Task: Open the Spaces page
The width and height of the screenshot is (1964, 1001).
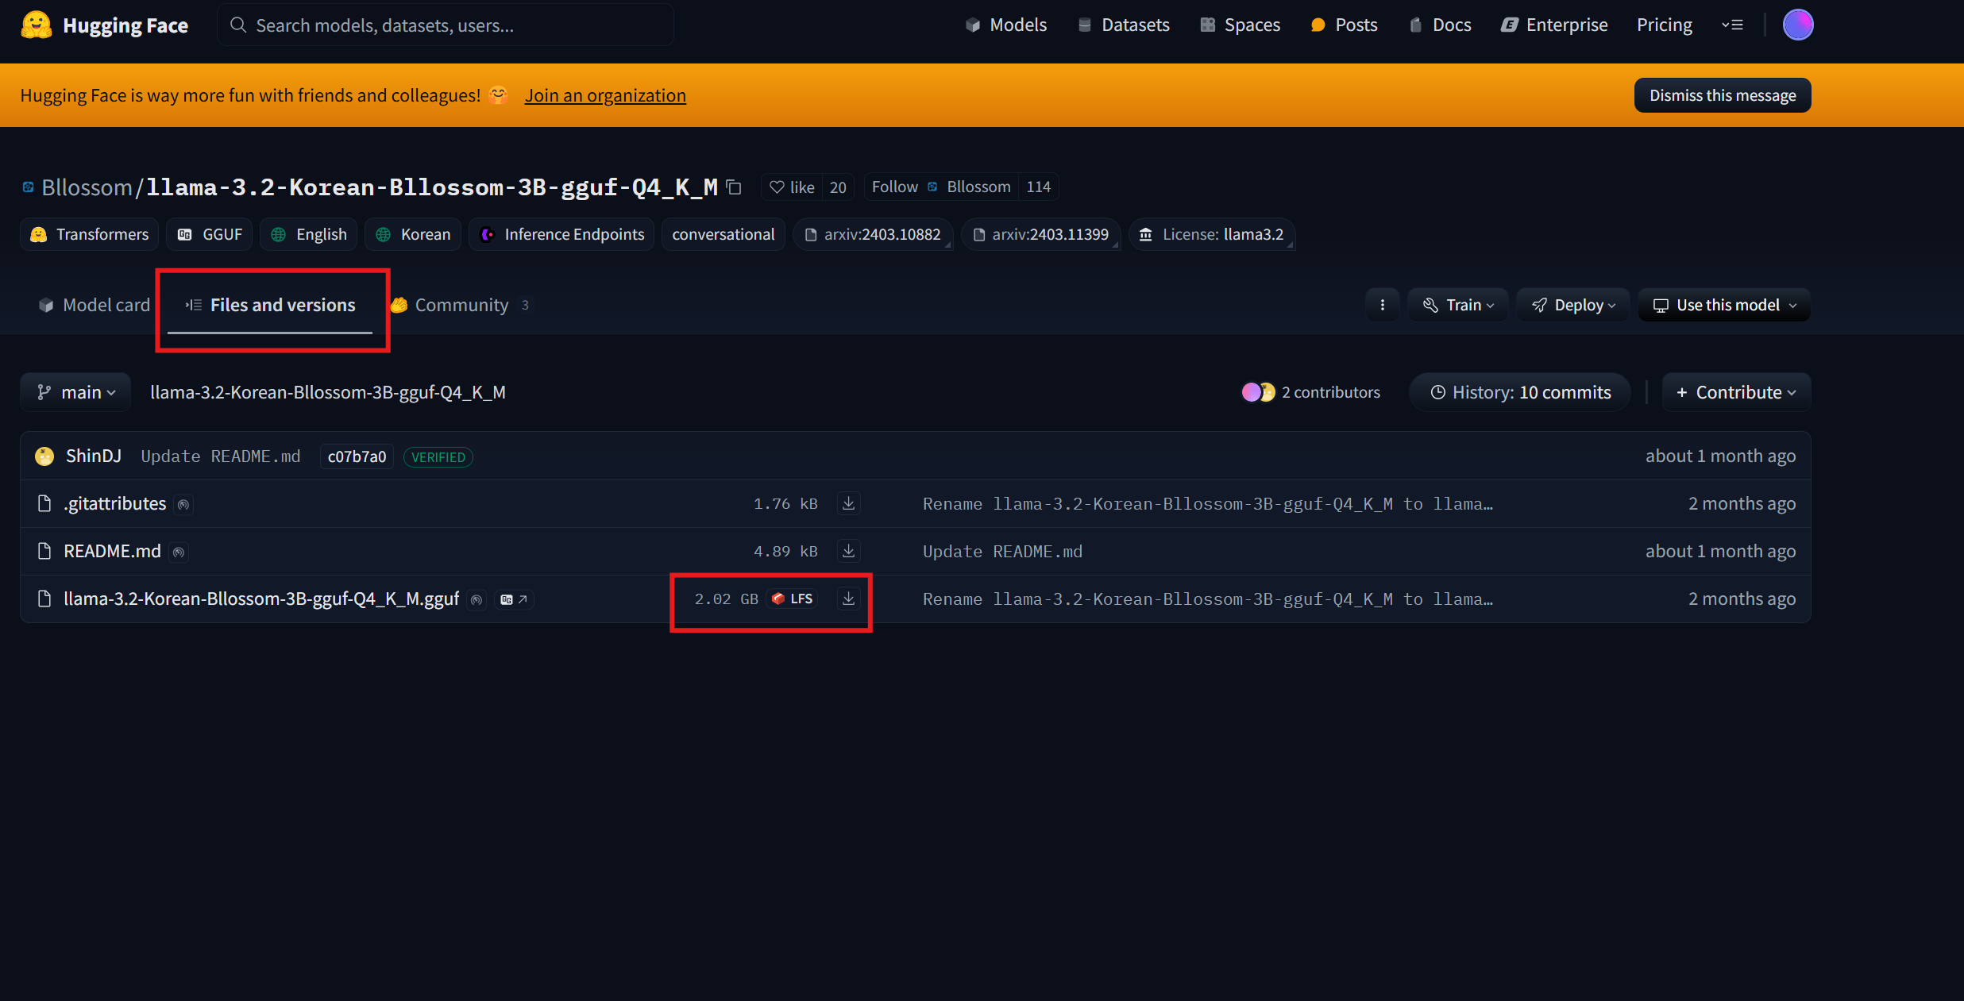Action: [x=1240, y=25]
